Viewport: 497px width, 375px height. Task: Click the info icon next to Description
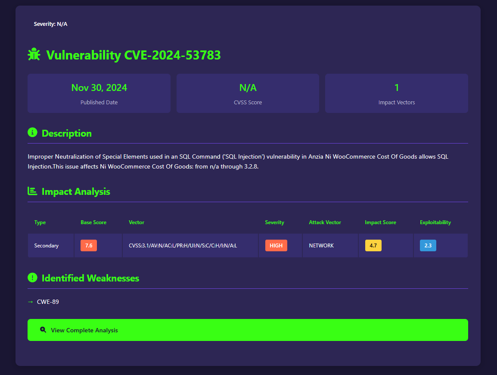click(x=32, y=132)
